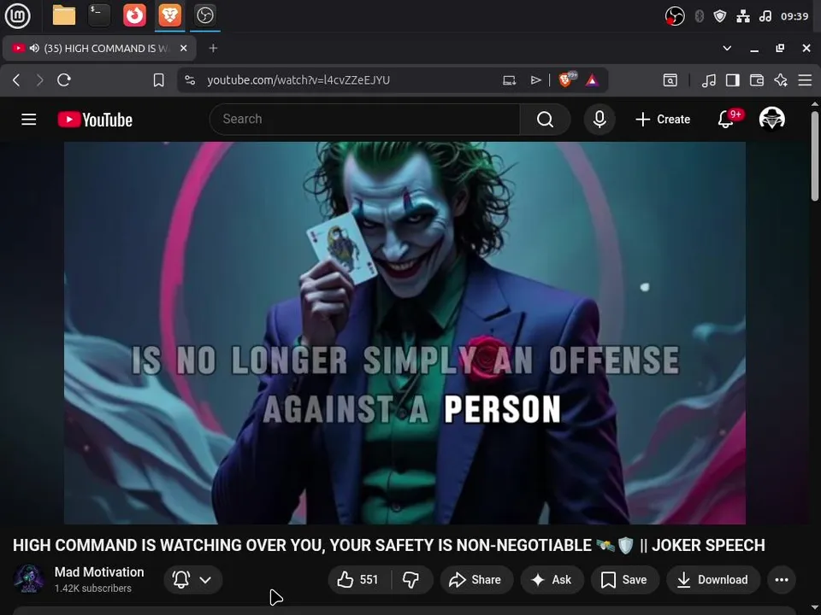Open the network connections tray icon
This screenshot has width=821, height=615.
[743, 16]
